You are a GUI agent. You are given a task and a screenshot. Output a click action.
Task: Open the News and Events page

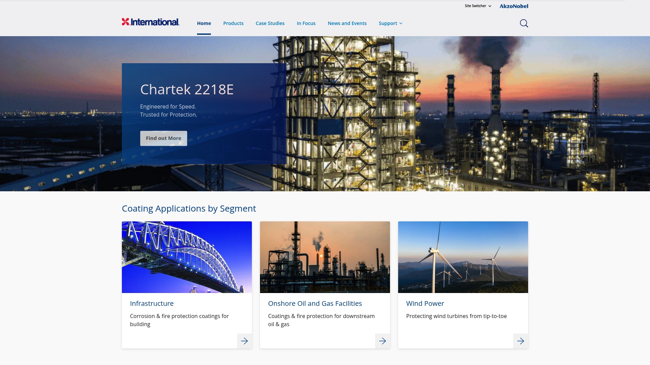(347, 23)
